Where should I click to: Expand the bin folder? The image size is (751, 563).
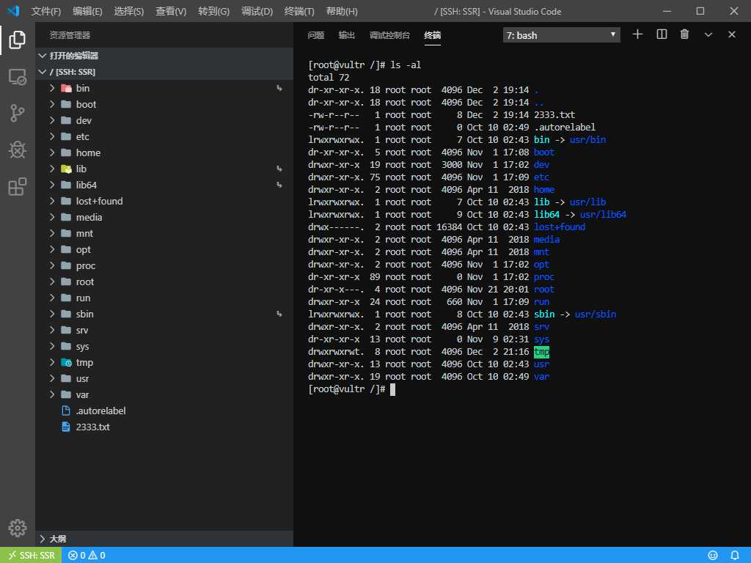(164, 88)
